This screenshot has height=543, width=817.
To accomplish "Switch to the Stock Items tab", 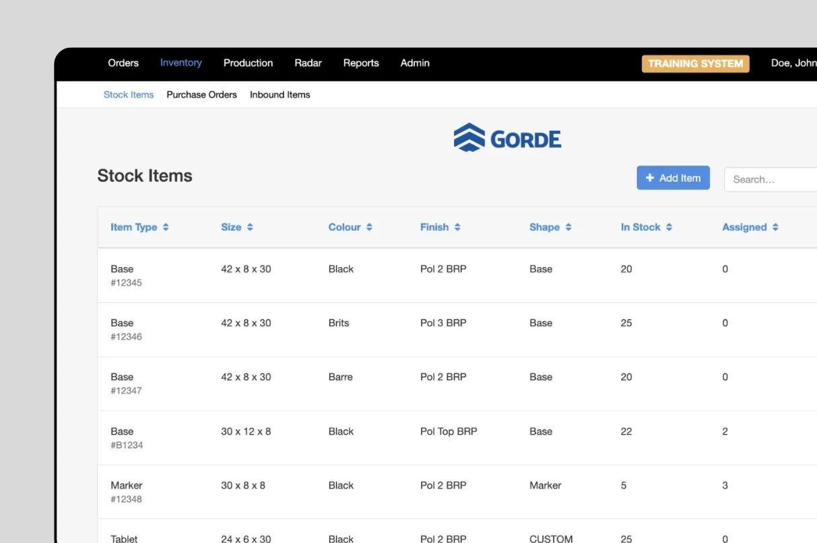I will [129, 95].
